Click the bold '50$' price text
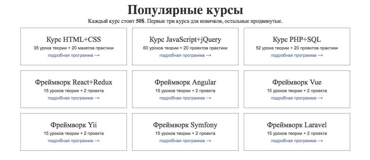 tap(140, 21)
